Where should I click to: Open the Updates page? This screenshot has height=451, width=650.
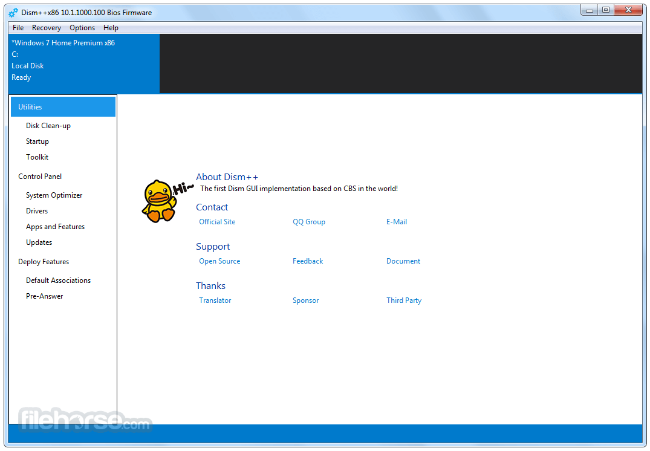tap(39, 242)
